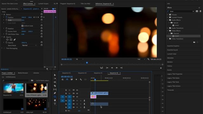Click Find folder icon in Project panel

(32, 80)
